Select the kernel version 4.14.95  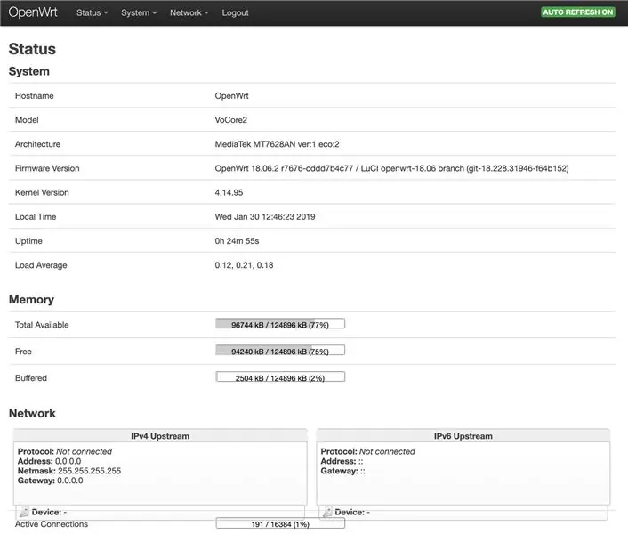click(229, 193)
